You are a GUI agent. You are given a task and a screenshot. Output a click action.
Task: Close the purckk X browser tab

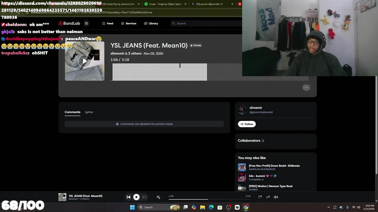click(232, 4)
